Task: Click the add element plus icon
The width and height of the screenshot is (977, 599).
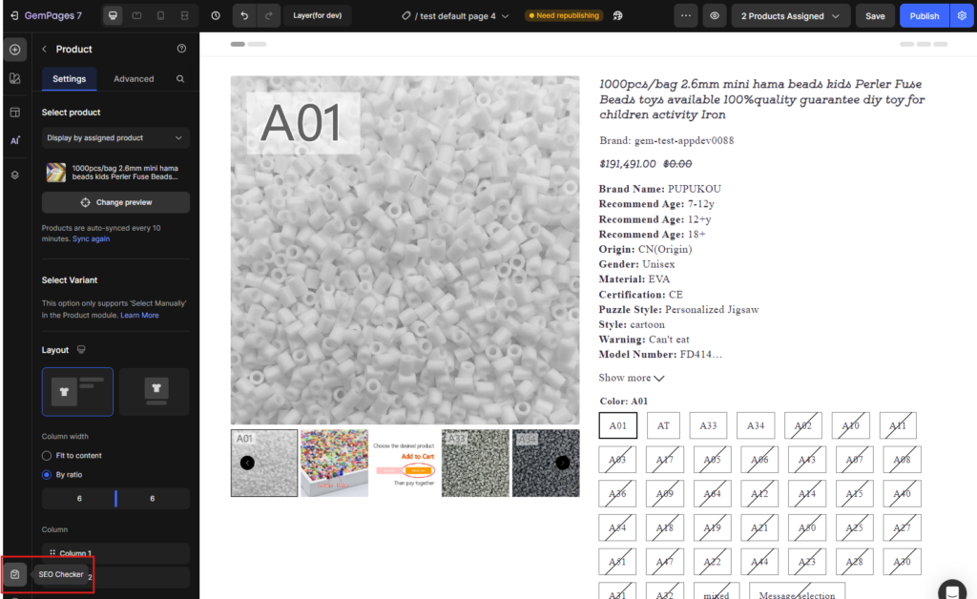Action: (14, 50)
